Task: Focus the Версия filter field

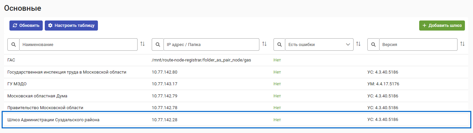Action: pos(418,44)
